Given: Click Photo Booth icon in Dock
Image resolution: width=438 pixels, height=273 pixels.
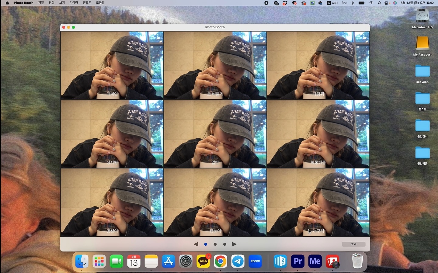Looking at the screenshot, I should (x=332, y=261).
